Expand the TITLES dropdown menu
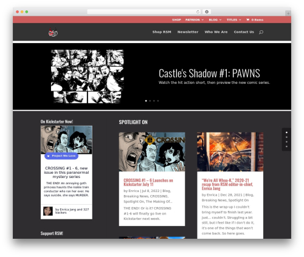This screenshot has width=304, height=257. pyautogui.click(x=234, y=19)
